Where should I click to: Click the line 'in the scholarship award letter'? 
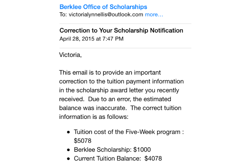tap(119, 90)
